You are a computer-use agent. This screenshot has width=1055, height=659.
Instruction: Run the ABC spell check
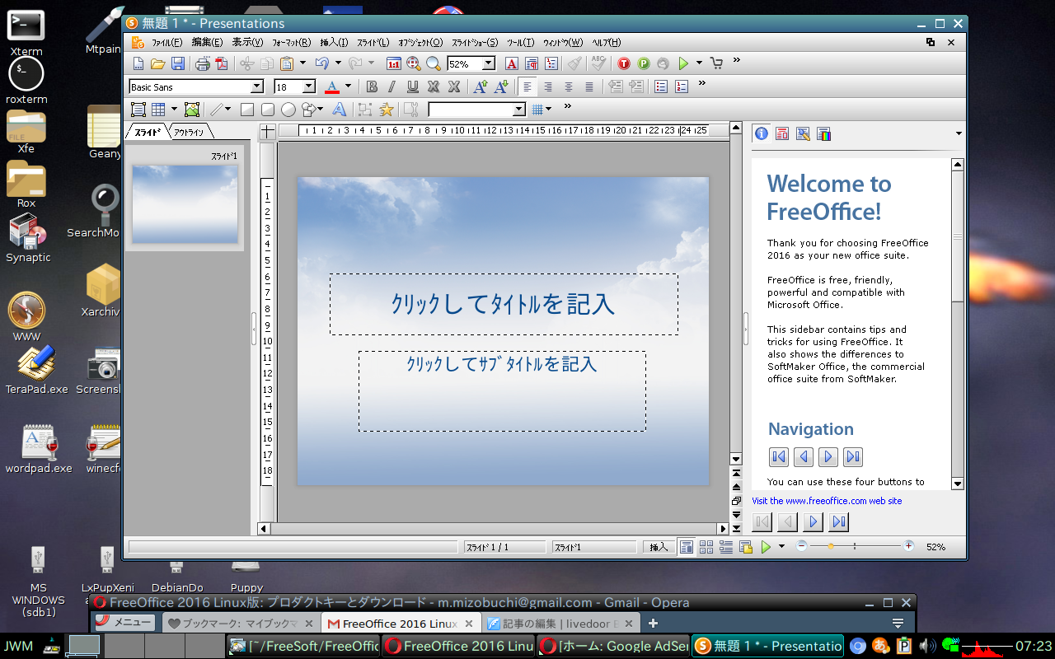coord(599,63)
